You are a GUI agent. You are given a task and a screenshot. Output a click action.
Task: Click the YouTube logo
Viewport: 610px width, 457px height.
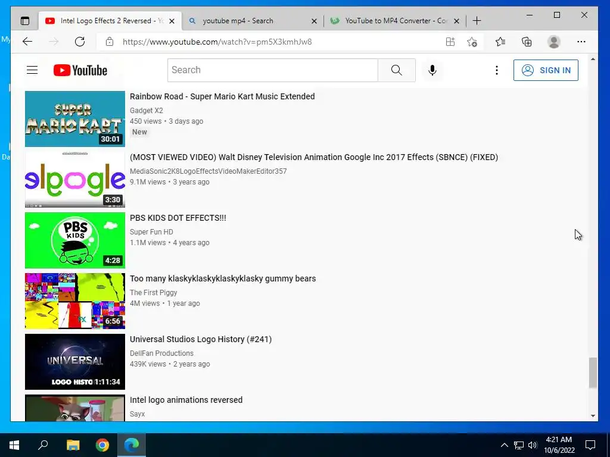80,70
